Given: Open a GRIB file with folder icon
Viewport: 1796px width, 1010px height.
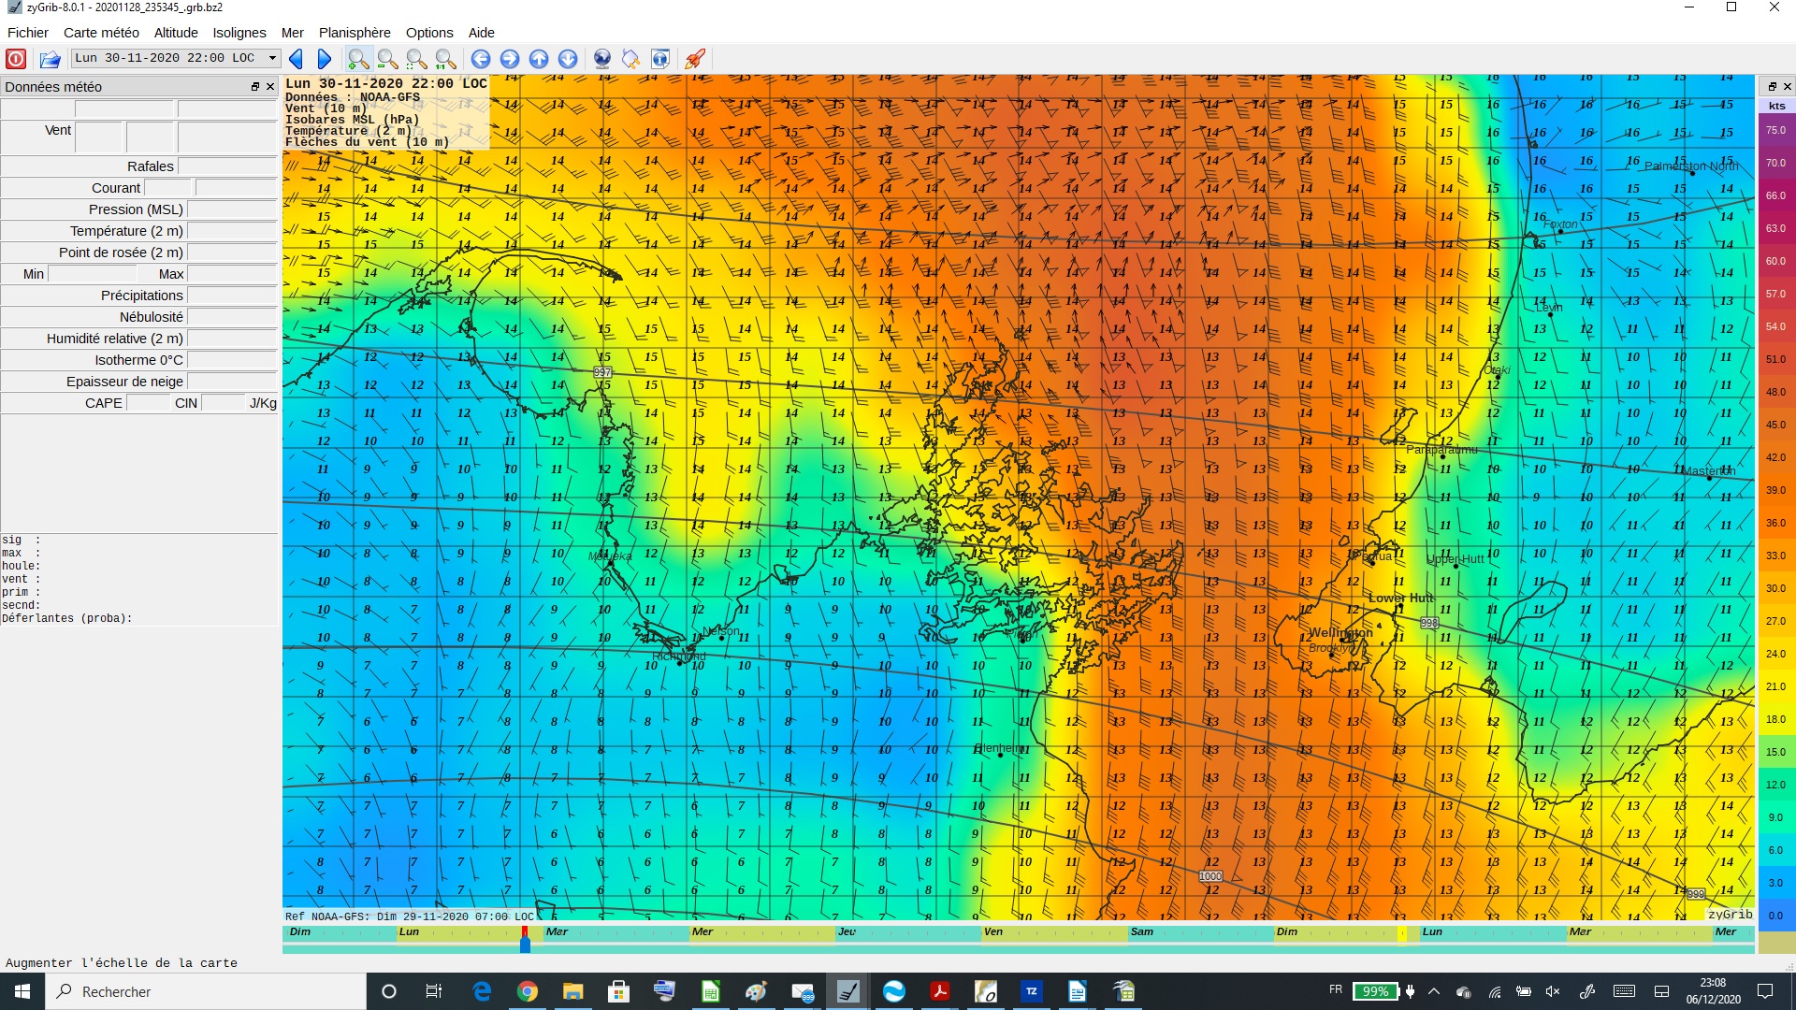Looking at the screenshot, I should click(x=51, y=59).
